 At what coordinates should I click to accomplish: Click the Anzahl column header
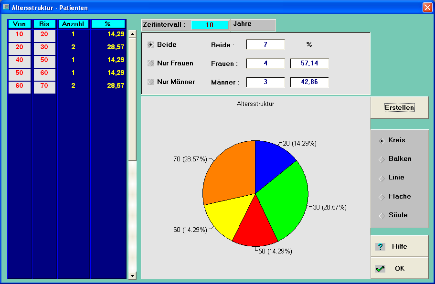pos(73,24)
